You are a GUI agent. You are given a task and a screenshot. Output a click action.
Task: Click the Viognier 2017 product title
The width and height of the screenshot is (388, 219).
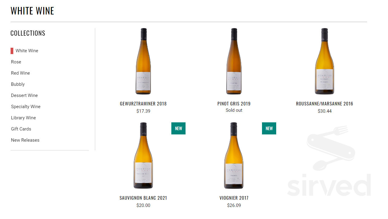pyautogui.click(x=234, y=198)
